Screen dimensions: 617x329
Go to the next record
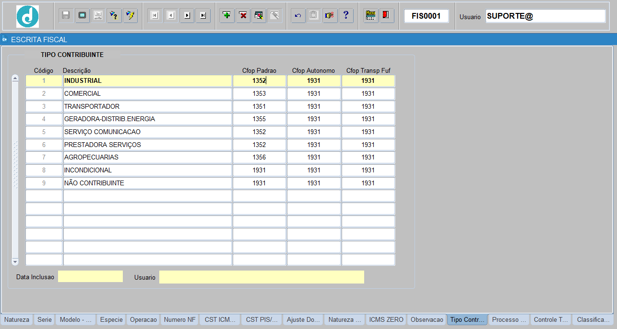(x=187, y=15)
